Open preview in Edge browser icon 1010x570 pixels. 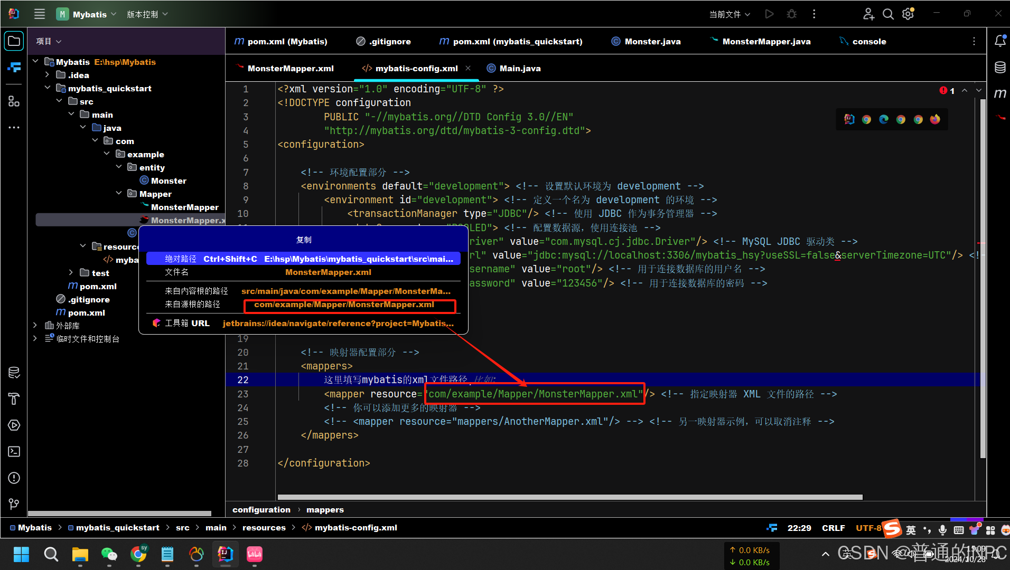884,119
